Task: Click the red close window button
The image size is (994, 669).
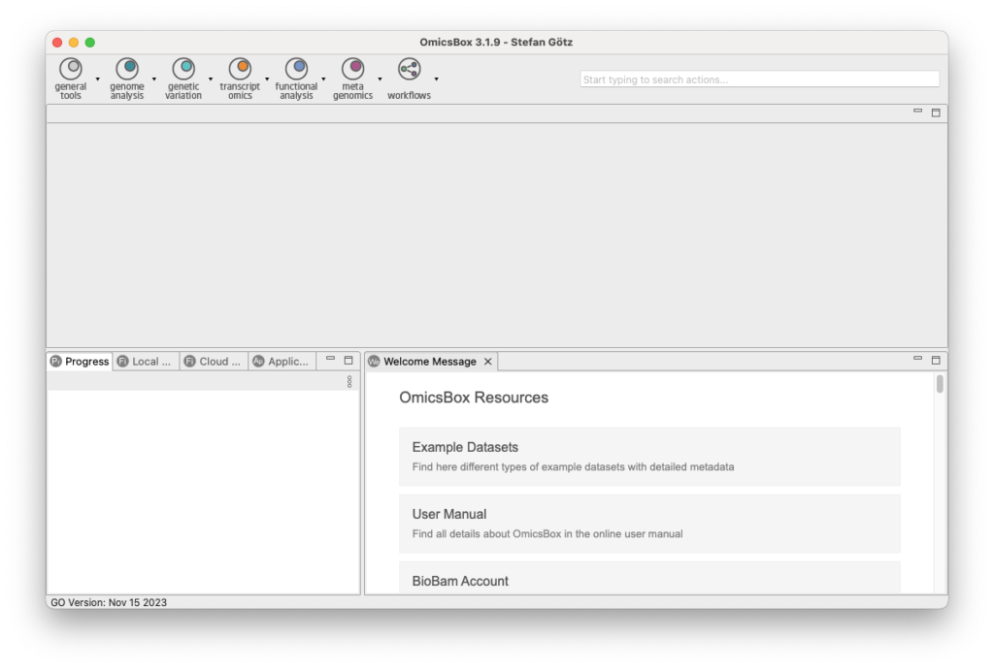Action: pos(57,43)
